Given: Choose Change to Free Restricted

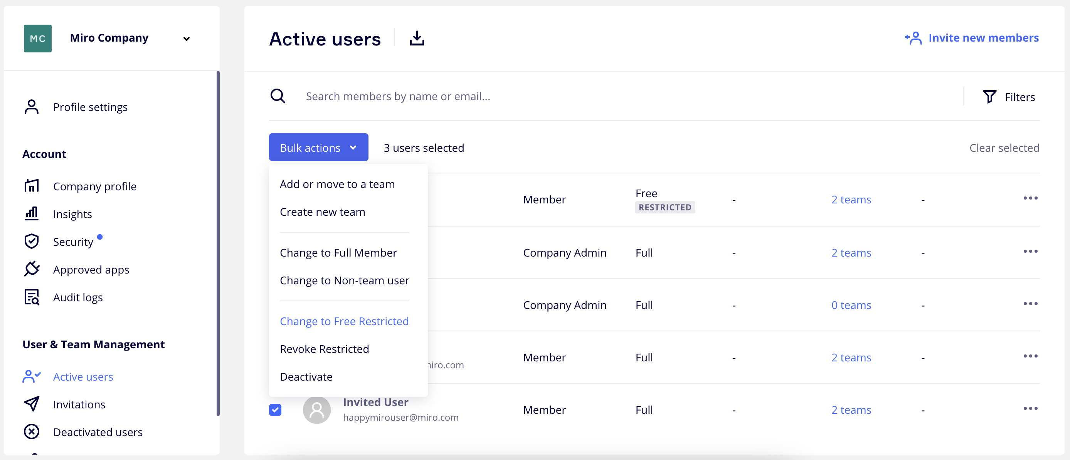Looking at the screenshot, I should point(344,321).
